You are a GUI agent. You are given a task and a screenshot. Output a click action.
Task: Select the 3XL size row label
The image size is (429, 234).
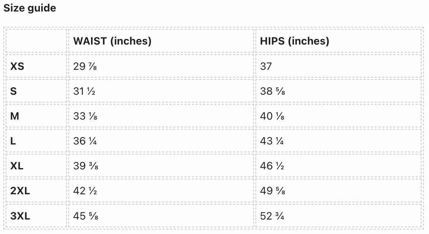point(20,215)
